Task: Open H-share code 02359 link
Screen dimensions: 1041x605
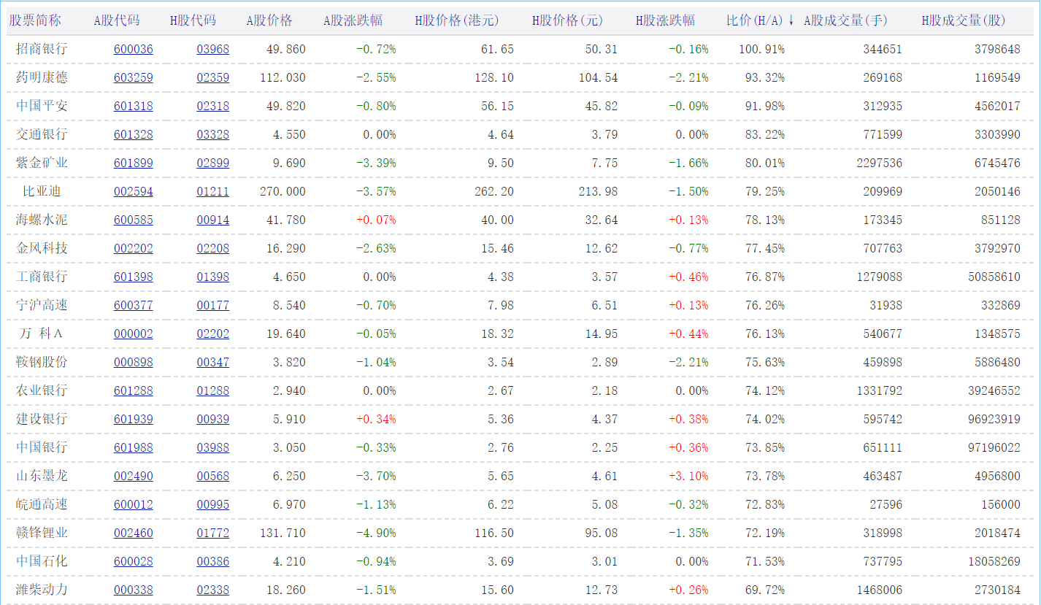Action: [213, 77]
